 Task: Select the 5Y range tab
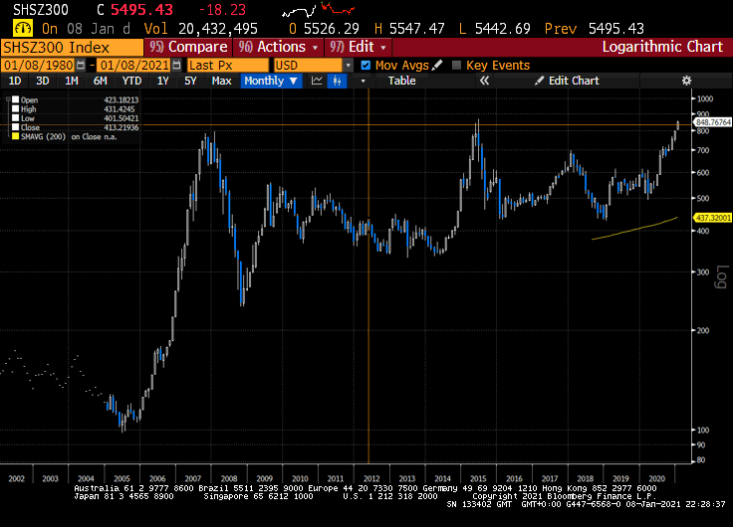coord(190,81)
